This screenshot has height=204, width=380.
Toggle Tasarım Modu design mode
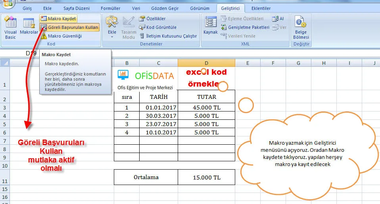tap(129, 28)
